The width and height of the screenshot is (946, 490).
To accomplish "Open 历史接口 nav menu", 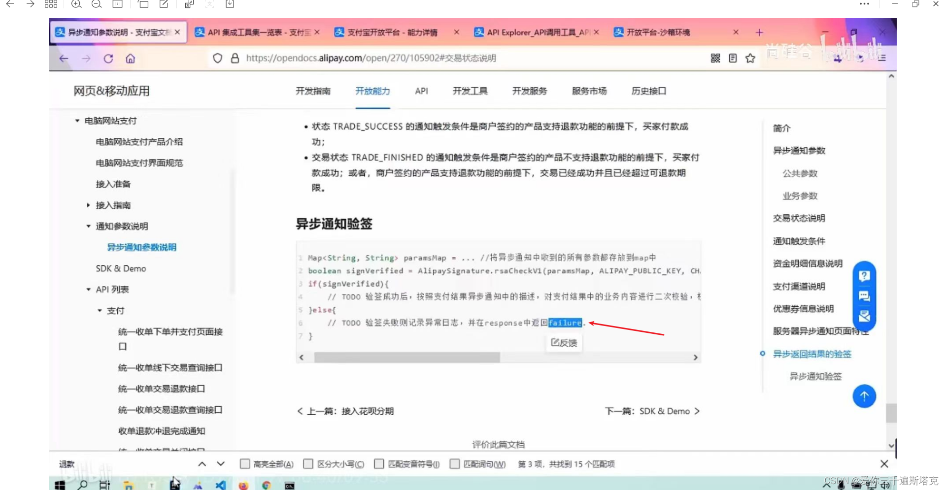I will pos(649,91).
